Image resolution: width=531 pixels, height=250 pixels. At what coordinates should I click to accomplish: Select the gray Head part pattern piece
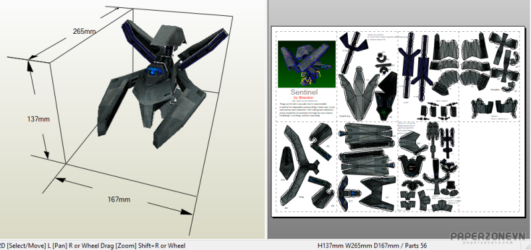coord(358,93)
